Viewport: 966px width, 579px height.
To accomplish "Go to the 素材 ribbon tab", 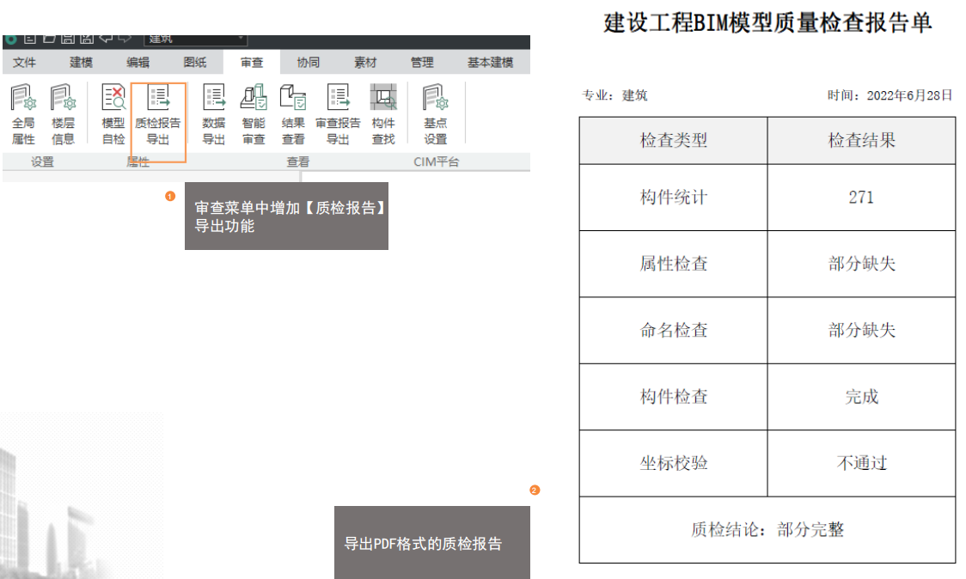I will [x=365, y=63].
